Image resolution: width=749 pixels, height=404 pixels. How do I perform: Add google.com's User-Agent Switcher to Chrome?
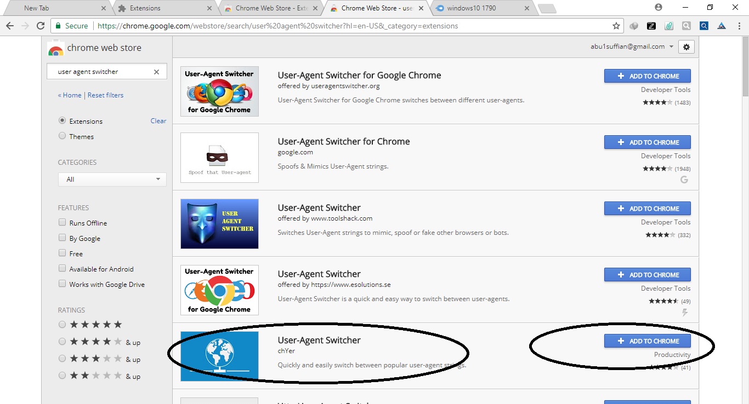coord(648,142)
